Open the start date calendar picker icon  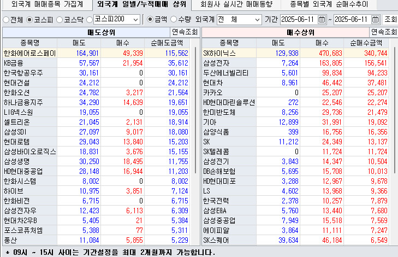(322, 20)
